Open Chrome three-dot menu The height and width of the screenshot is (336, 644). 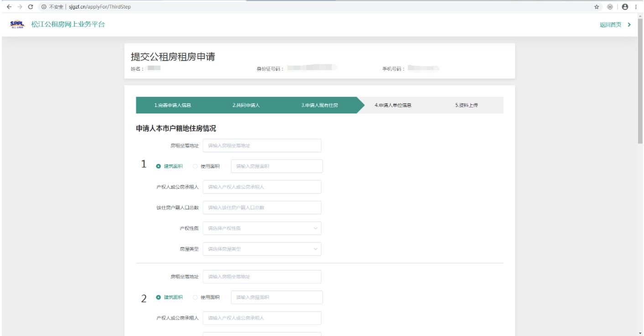[x=636, y=7]
